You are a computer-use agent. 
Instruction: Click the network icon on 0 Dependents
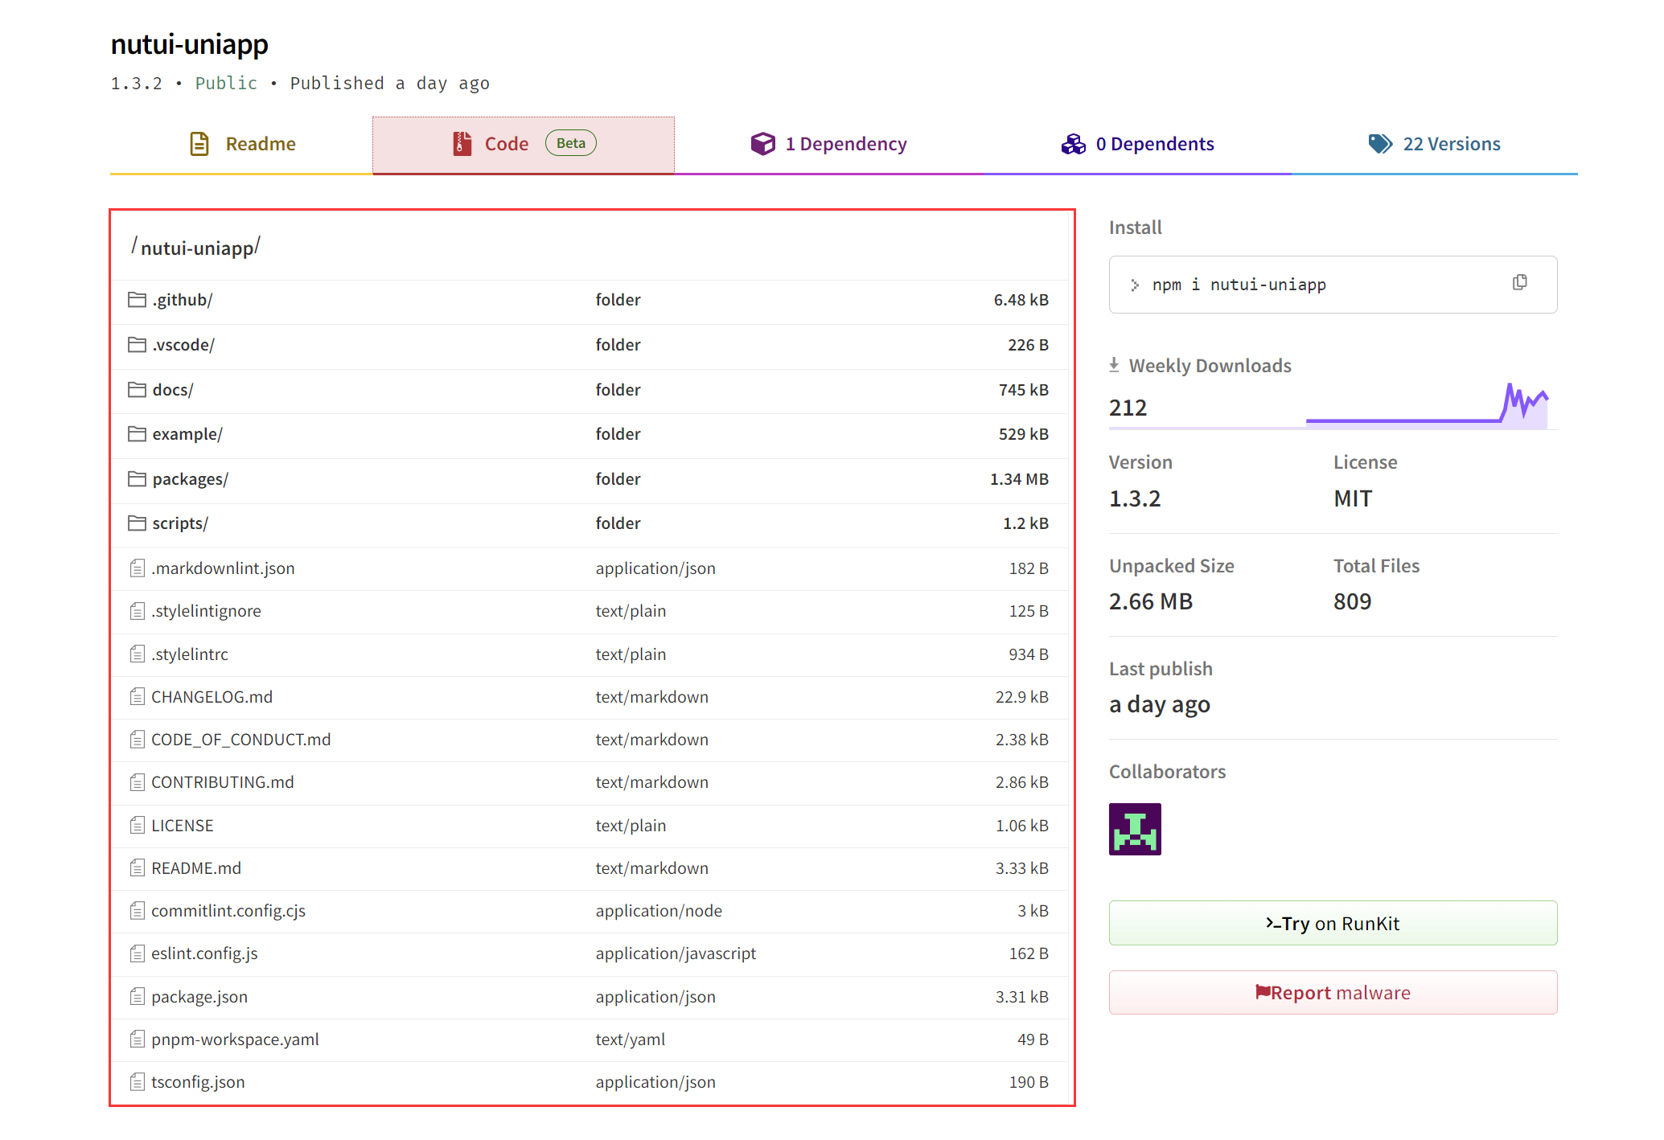click(x=1072, y=143)
